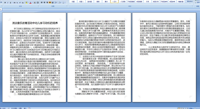The width and height of the screenshot is (200, 109).
Task: Open the Styles pane launcher
Action: [193, 6]
